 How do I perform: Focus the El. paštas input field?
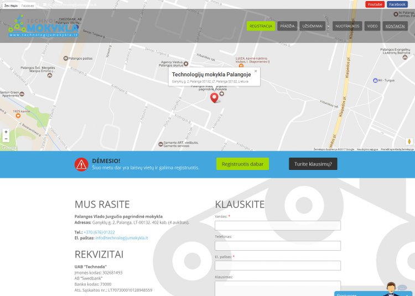pyautogui.click(x=278, y=266)
